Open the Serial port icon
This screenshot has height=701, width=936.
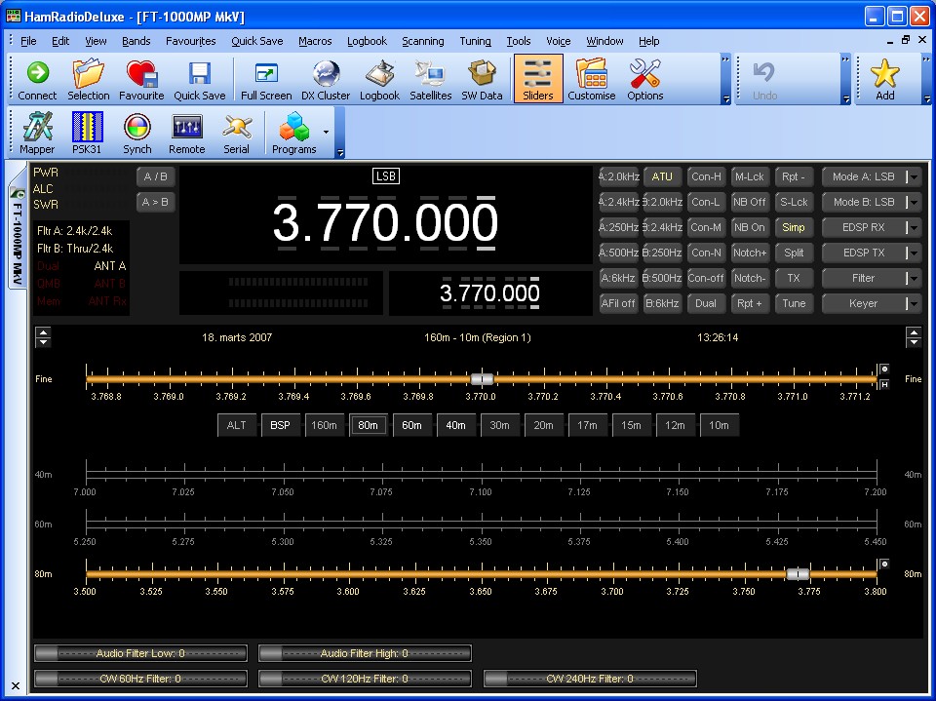236,134
